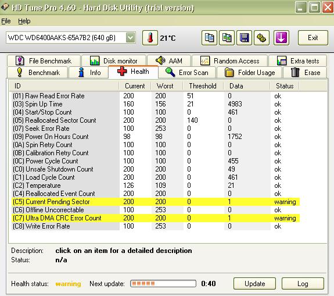
Task: Click the copy screenshot toolbar icon
Action: (227, 38)
